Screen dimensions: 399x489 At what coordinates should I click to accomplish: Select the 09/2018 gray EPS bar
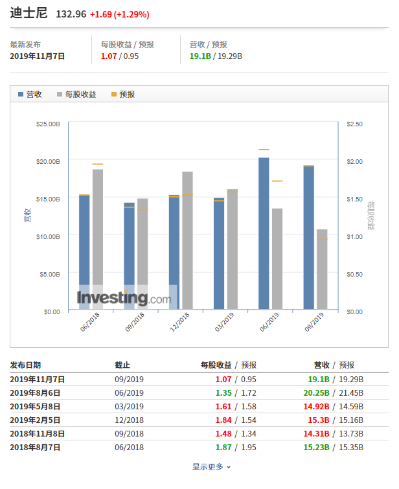click(142, 254)
